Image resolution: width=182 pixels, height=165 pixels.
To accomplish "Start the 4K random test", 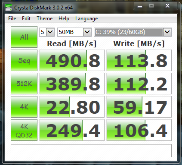I will 24,107.
